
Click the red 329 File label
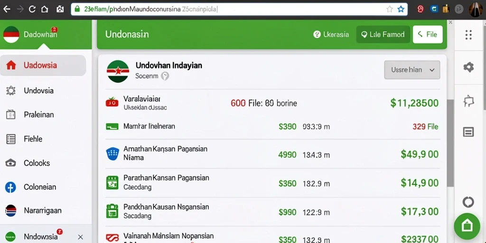(425, 126)
